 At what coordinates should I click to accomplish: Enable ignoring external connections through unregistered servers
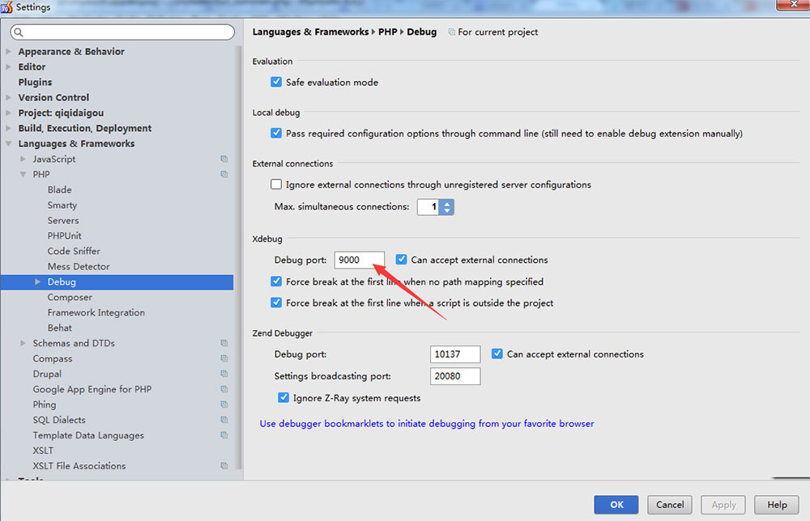click(x=275, y=184)
